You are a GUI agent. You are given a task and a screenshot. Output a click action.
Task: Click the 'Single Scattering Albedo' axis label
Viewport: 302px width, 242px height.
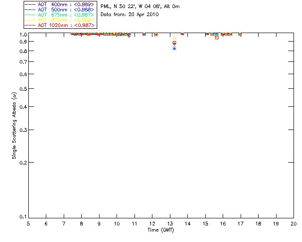[x=14, y=126]
